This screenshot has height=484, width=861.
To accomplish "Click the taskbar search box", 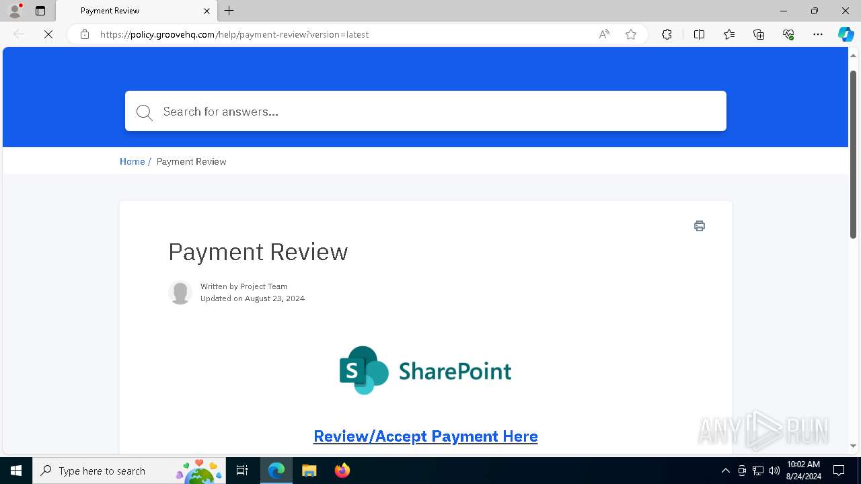I will [130, 471].
